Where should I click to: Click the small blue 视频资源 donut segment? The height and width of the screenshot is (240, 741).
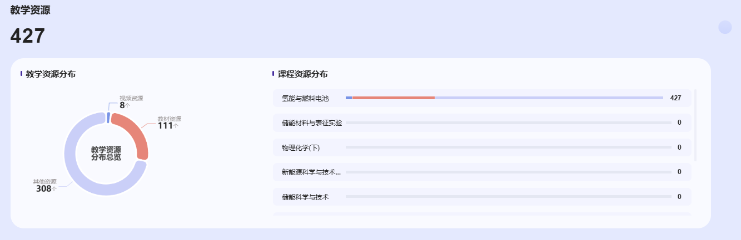pos(108,118)
